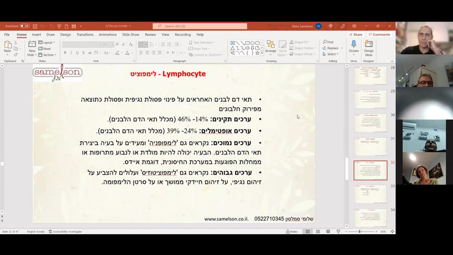Click the diamond premium icon in title bar

[331, 26]
